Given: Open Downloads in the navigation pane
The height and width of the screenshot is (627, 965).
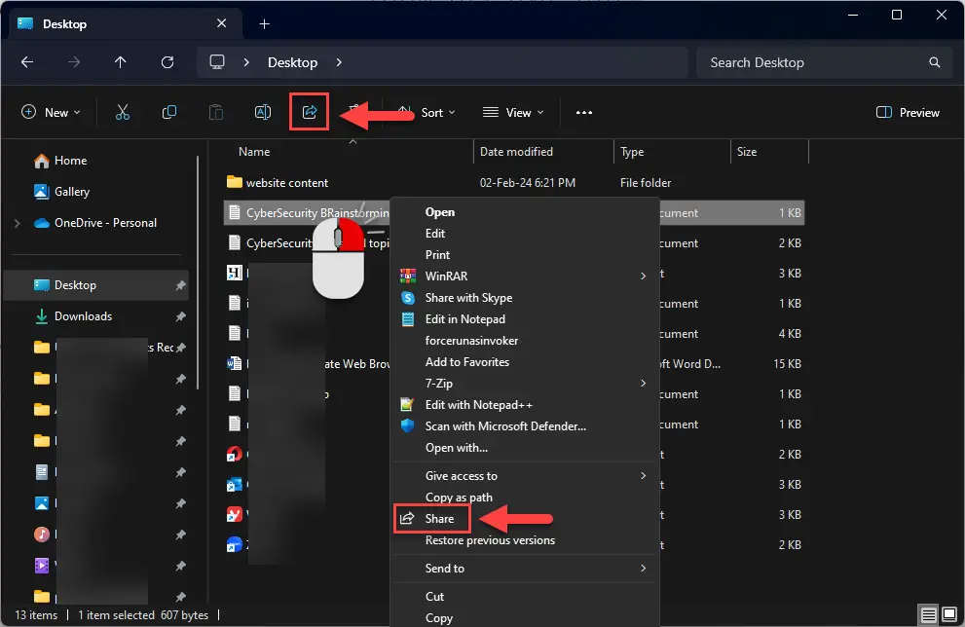Looking at the screenshot, I should (x=83, y=316).
